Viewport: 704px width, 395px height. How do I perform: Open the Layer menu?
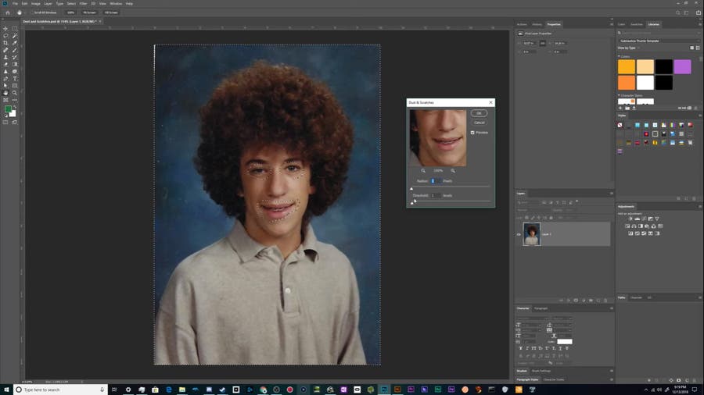[48, 4]
